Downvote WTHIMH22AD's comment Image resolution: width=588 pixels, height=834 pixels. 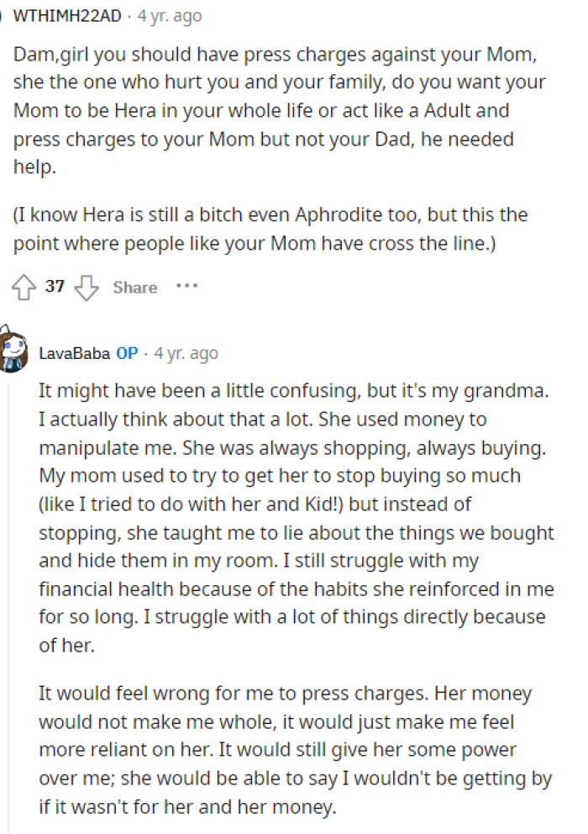coord(87,287)
